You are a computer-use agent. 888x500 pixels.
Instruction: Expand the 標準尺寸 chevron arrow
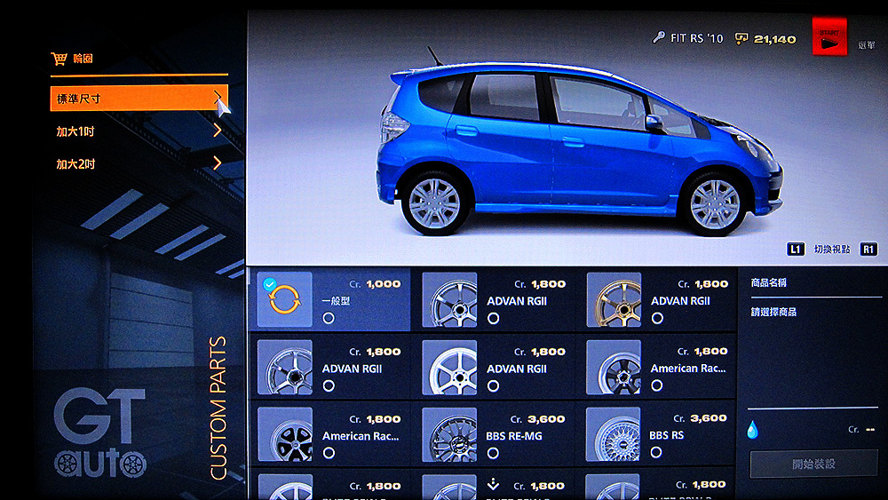pos(218,98)
